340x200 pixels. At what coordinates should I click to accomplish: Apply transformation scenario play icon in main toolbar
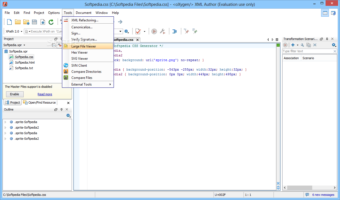click(x=154, y=31)
